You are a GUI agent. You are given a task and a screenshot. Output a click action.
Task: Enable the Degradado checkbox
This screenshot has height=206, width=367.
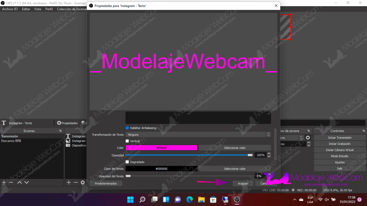tap(127, 162)
